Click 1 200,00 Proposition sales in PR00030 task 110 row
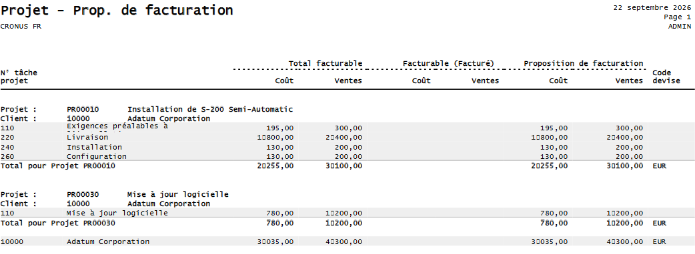 coord(624,213)
